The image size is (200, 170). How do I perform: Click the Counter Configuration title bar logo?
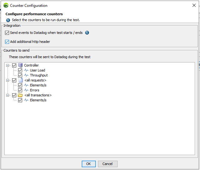6,5
